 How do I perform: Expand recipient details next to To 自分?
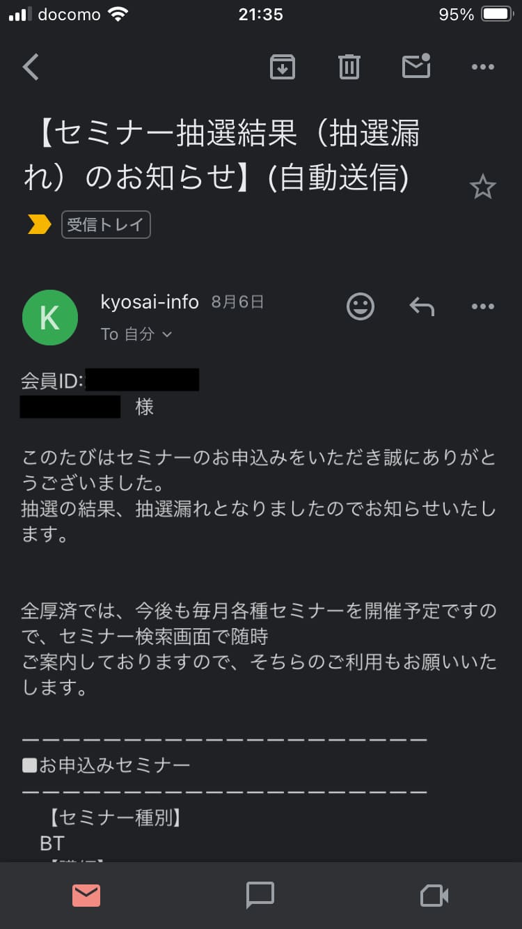click(x=166, y=335)
